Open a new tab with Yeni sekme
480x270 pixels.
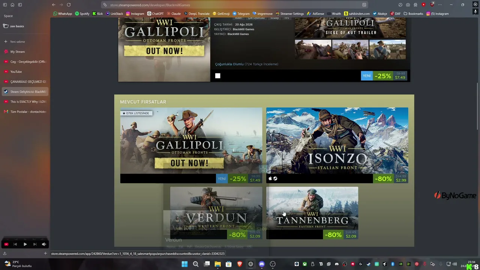tap(25, 42)
